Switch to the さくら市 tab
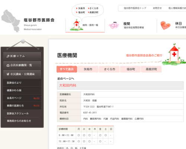The width and height of the screenshot is (186, 149). pyautogui.click(x=109, y=69)
